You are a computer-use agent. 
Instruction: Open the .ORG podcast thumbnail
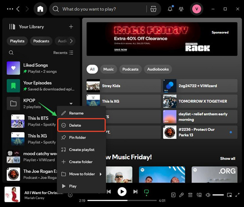[x=214, y=174]
